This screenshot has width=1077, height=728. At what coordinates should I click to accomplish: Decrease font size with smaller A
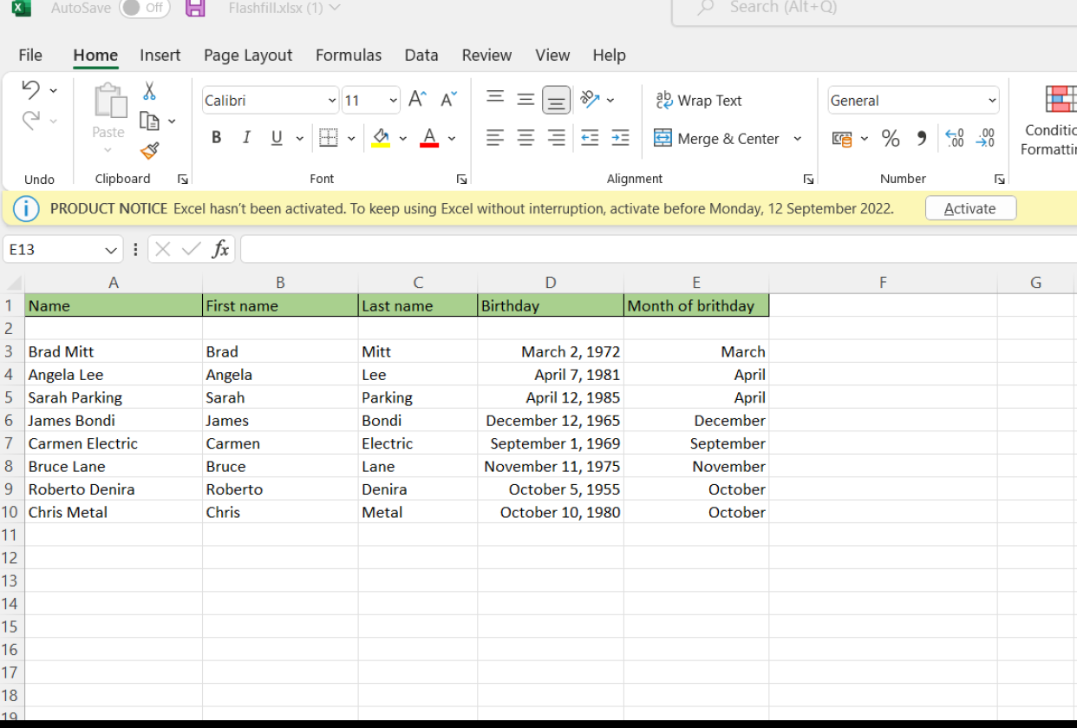[448, 100]
